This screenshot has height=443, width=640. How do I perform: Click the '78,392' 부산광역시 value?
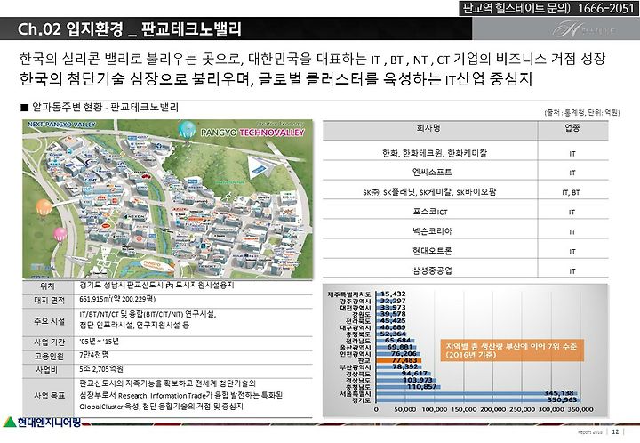405,366
